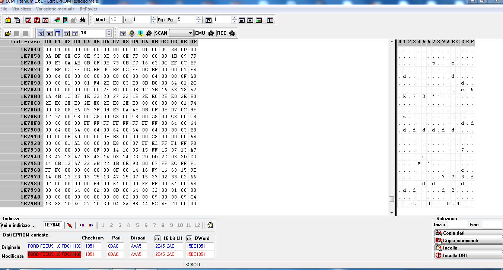Viewport: 503px width, 270px height.
Task: Click the Vai a indirizzo address field
Action: 52,225
